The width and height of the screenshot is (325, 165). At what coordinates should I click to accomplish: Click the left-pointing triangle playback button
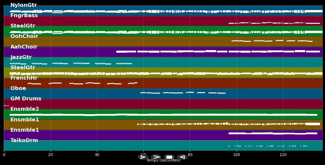[x=182, y=157]
